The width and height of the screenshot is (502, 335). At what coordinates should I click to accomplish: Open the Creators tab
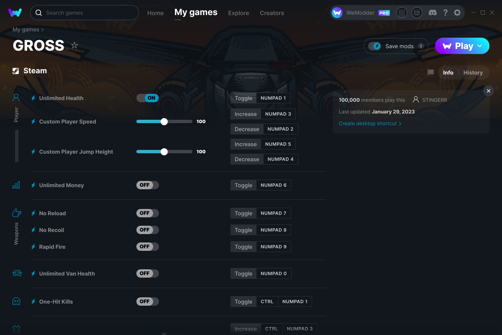point(272,13)
